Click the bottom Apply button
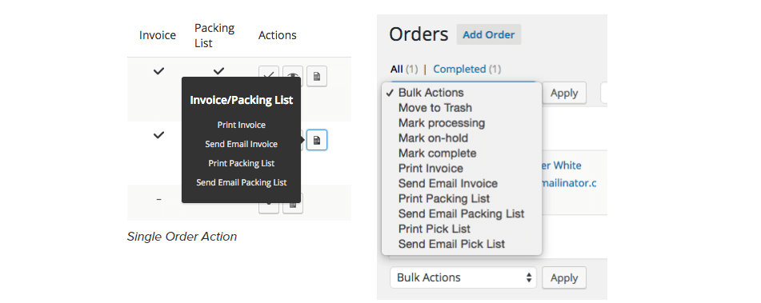Image resolution: width=761 pixels, height=303 pixels. tap(564, 277)
